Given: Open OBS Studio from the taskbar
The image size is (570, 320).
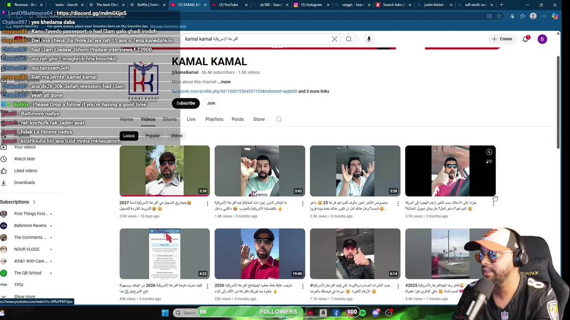Looking at the screenshot, I should [388, 313].
